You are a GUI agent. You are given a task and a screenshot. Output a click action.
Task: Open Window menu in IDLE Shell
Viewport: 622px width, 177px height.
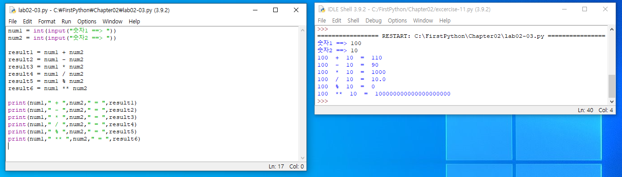click(423, 20)
